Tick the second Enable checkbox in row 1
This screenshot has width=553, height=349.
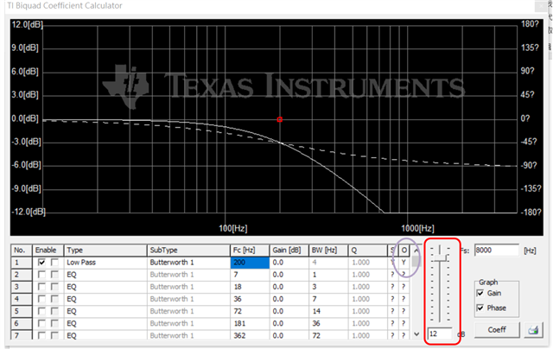[54, 263]
